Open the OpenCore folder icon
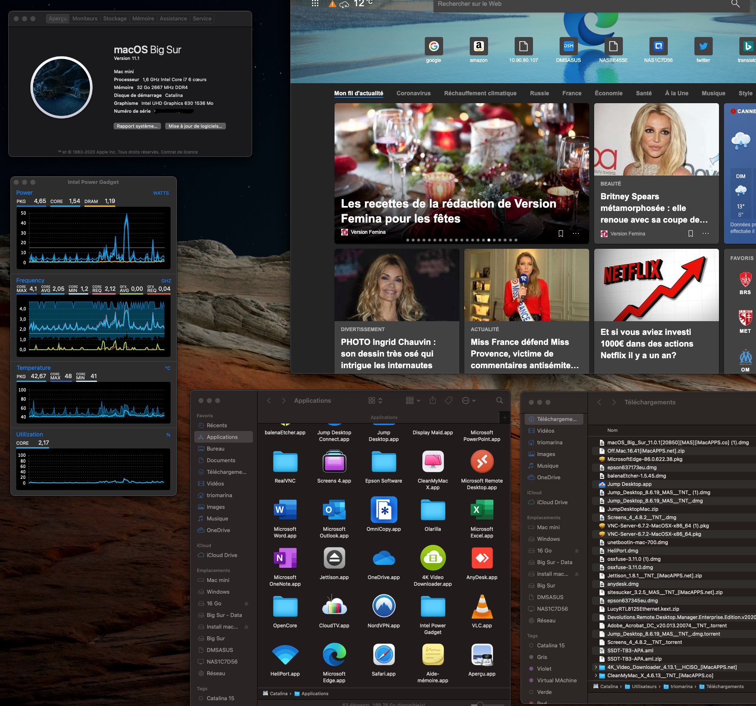This screenshot has width=756, height=706. pos(285,607)
